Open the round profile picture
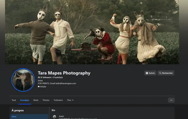188x119 pixels. click(23, 80)
